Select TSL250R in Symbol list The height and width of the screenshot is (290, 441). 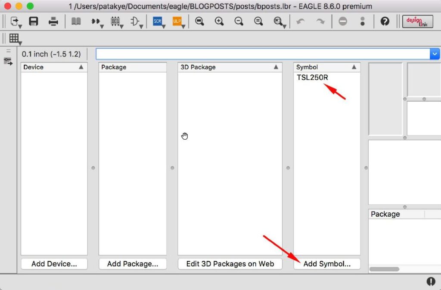[312, 78]
